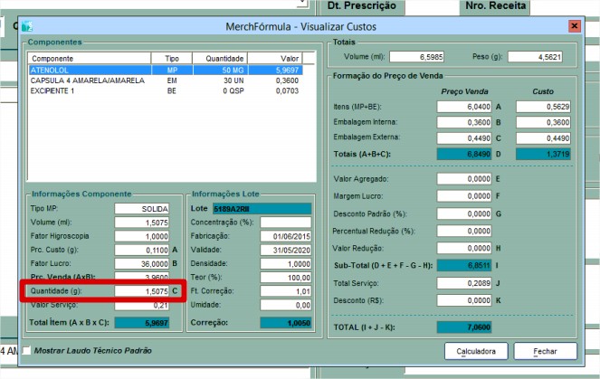Open the Calculadora button
Screen dimensions: 600x379
476,351
